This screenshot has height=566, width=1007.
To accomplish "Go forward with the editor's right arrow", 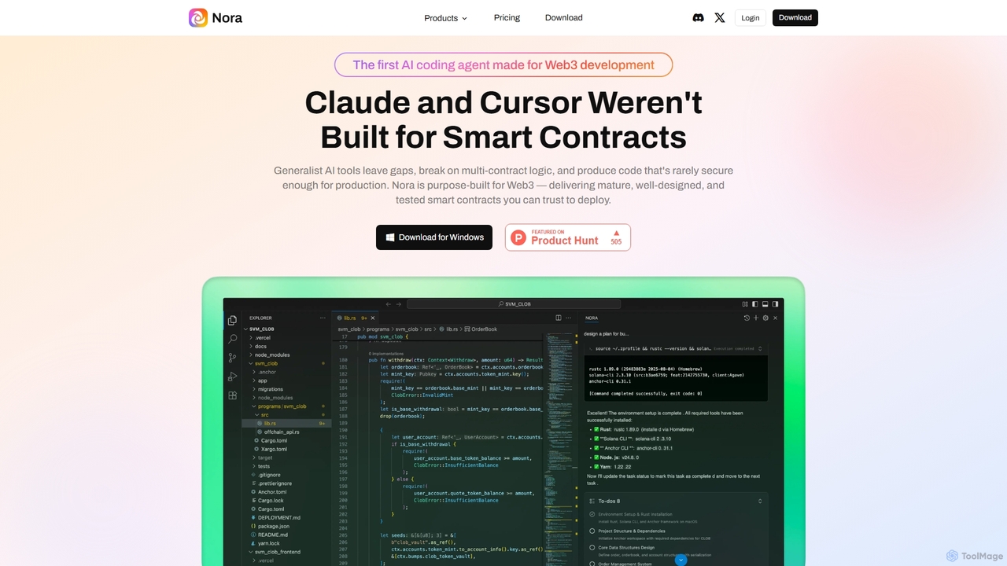I will coord(399,304).
